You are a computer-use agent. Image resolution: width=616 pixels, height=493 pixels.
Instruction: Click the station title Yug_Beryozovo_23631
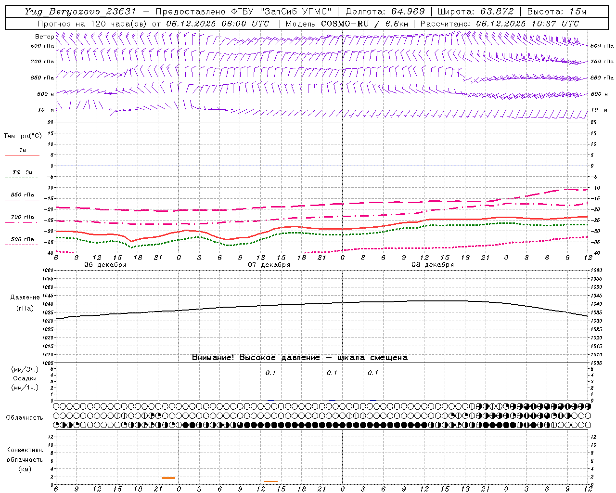(x=82, y=12)
